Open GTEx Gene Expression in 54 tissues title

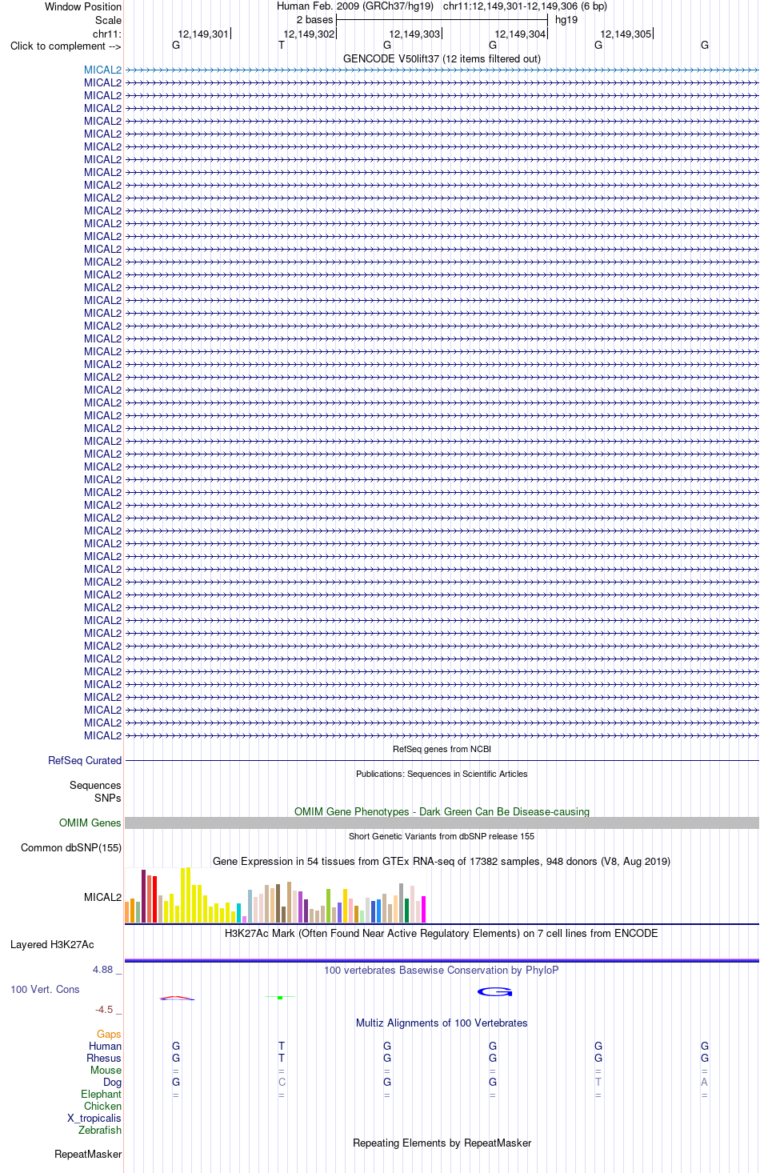point(442,861)
